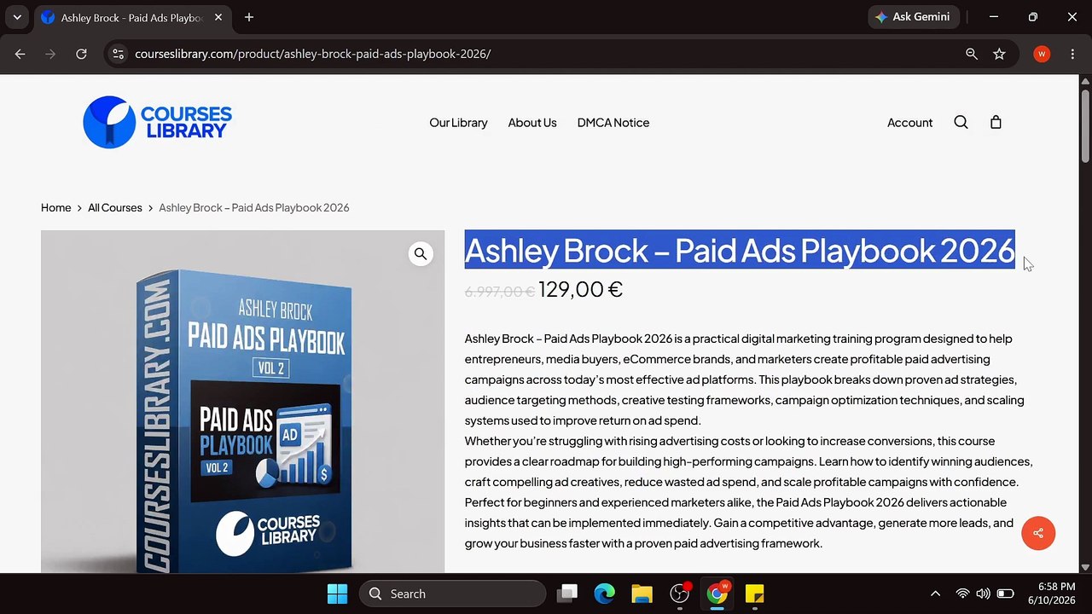Click the 129,00 € sale price

(x=581, y=289)
